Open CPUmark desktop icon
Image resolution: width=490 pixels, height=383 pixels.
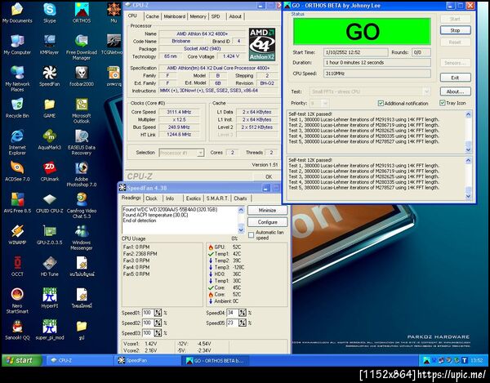[x=49, y=171]
